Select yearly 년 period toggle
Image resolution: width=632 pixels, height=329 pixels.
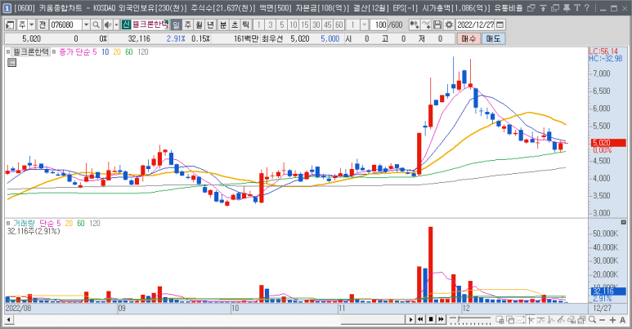210,25
